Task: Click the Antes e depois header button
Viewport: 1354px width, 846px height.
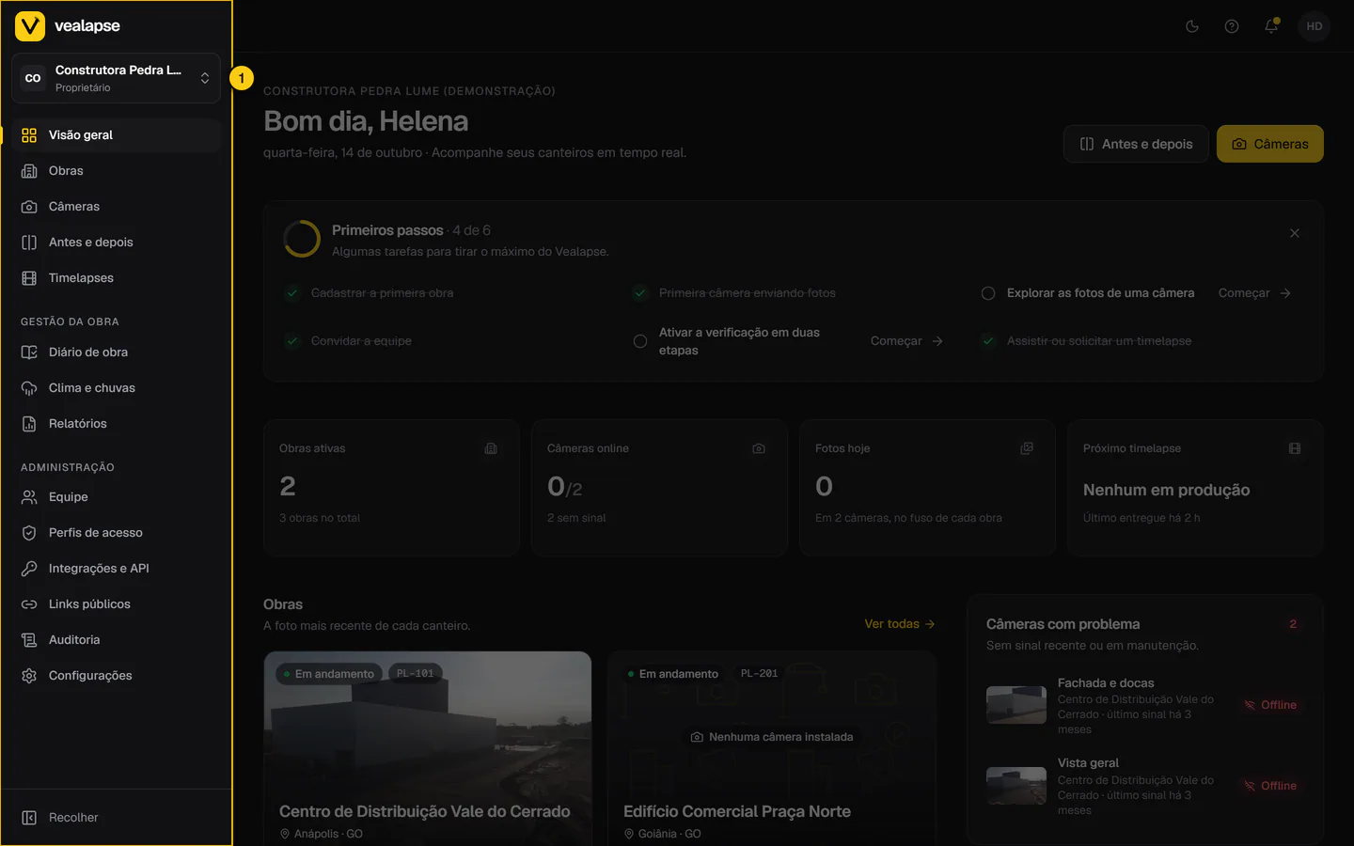Action: (1136, 144)
